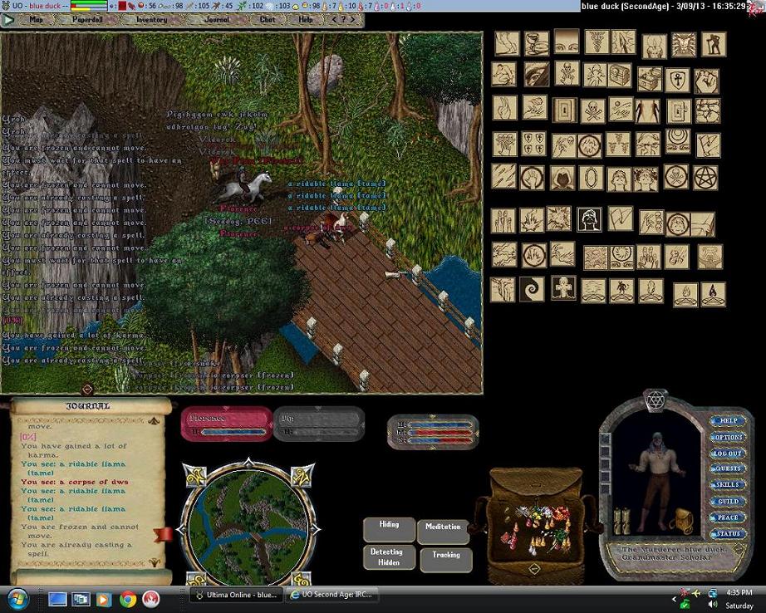Collapse the menu bar with green arrow
Image resolution: width=766 pixels, height=613 pixels.
click(9, 19)
